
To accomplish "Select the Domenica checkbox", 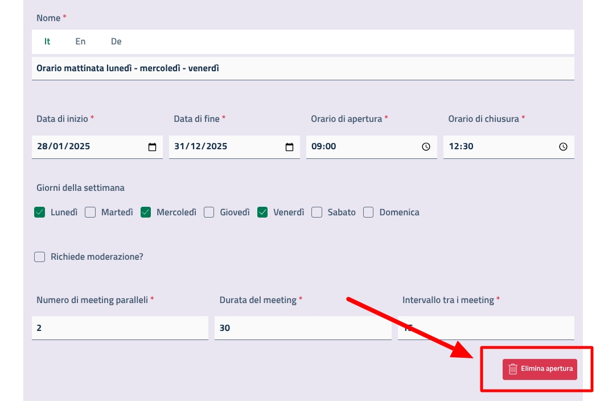I will click(368, 212).
